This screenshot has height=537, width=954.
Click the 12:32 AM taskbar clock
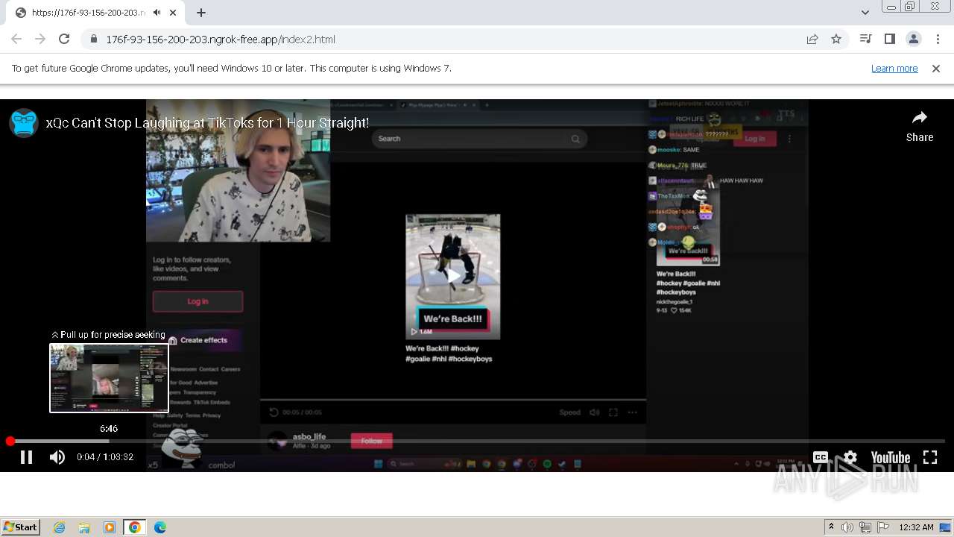coord(916,527)
